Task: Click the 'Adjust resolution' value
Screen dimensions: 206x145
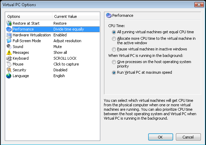Action: point(67,41)
